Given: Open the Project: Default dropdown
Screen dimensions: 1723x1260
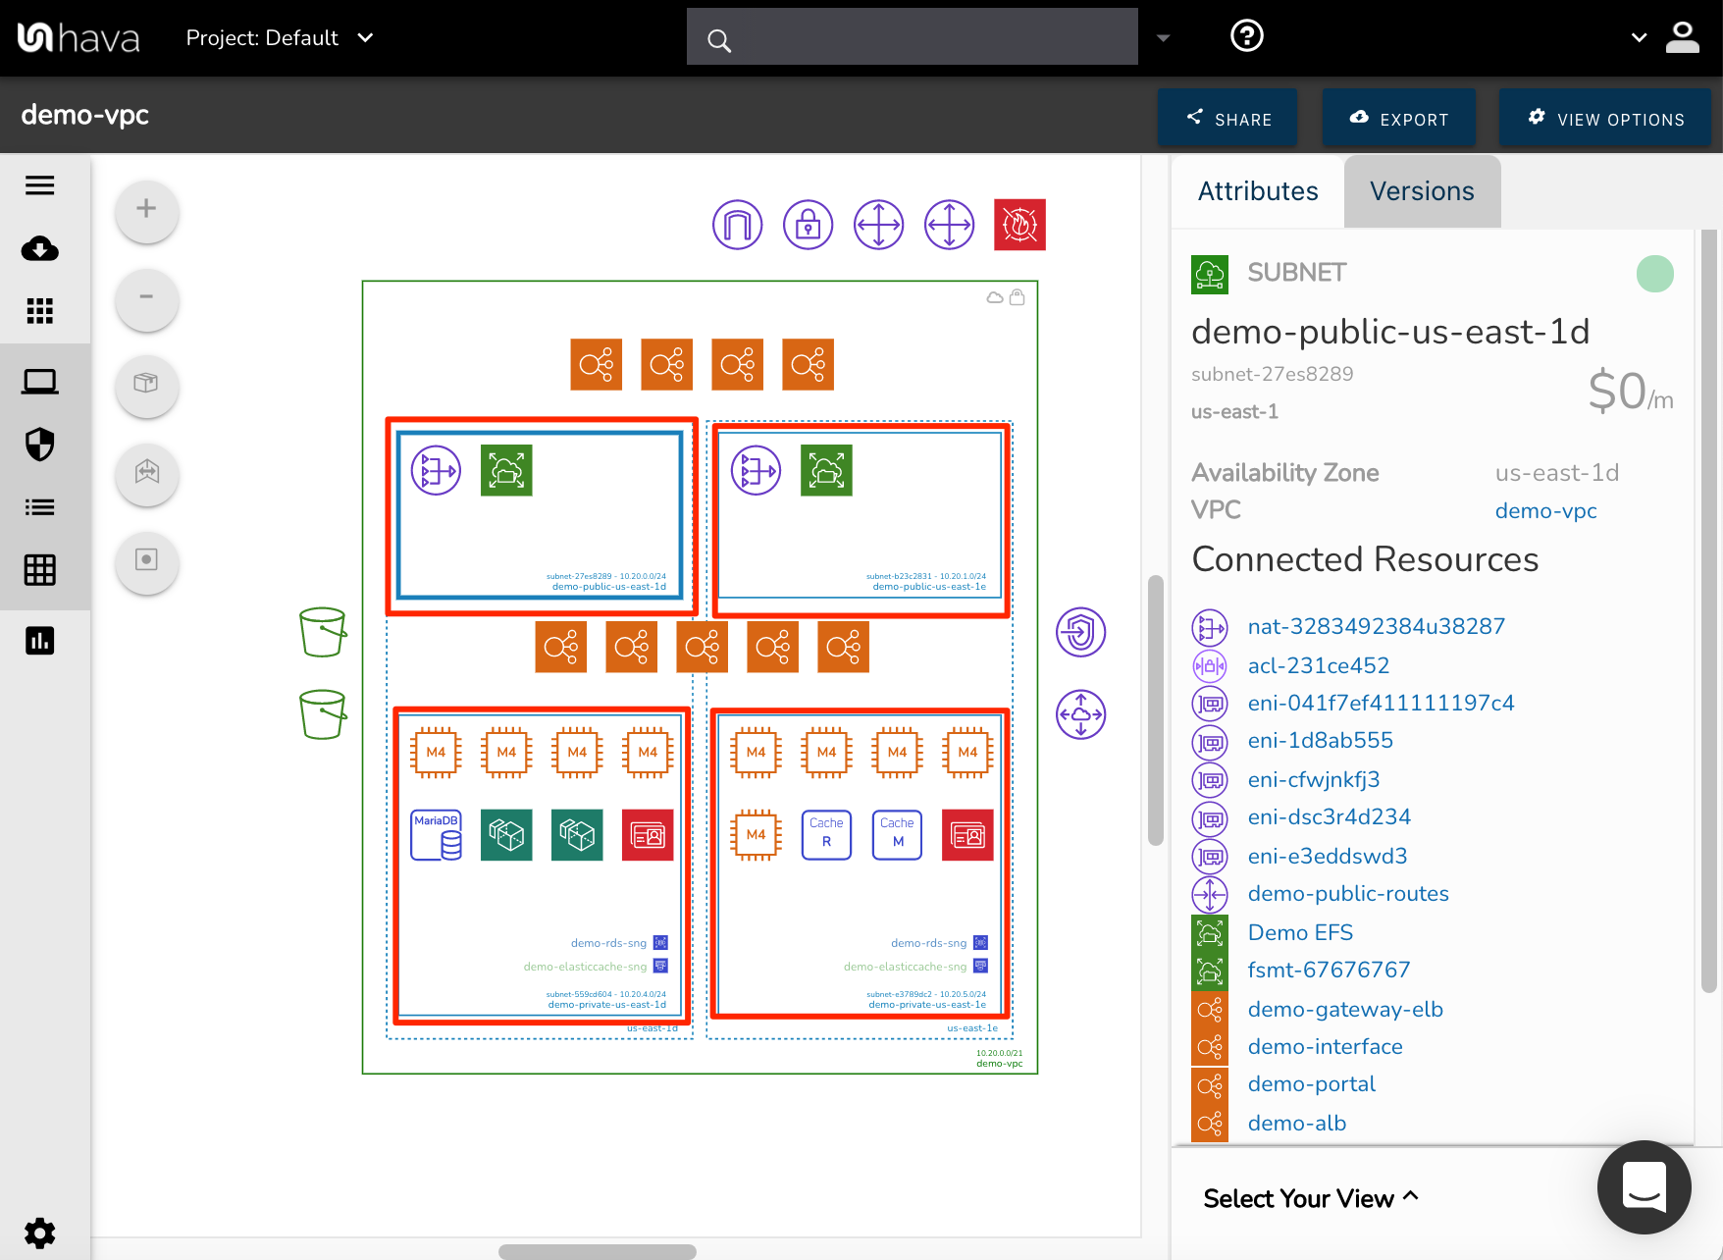Looking at the screenshot, I should (281, 37).
